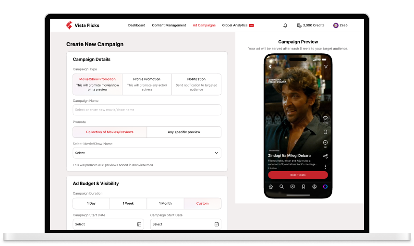
Task: Click the Zindagi Na Milegi Dobara title
Action: click(x=289, y=156)
